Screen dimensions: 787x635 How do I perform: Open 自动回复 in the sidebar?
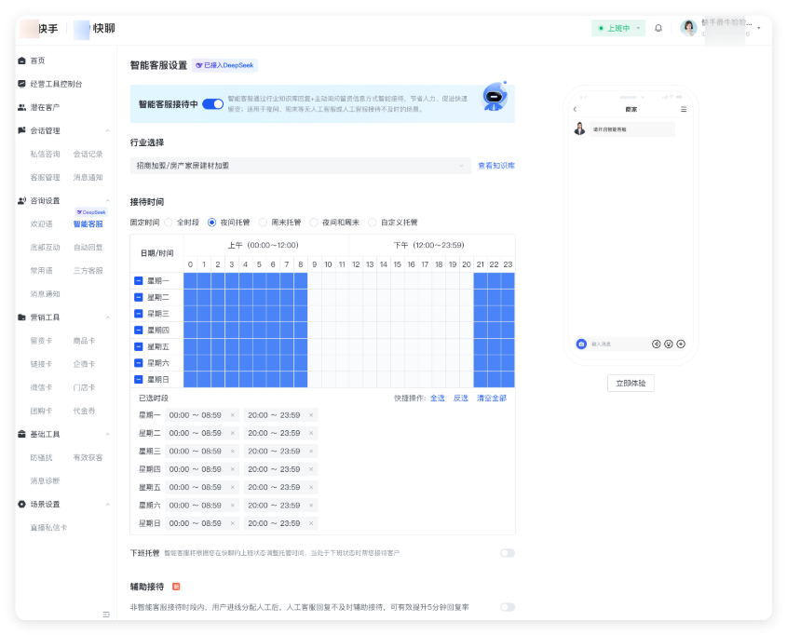pos(88,248)
